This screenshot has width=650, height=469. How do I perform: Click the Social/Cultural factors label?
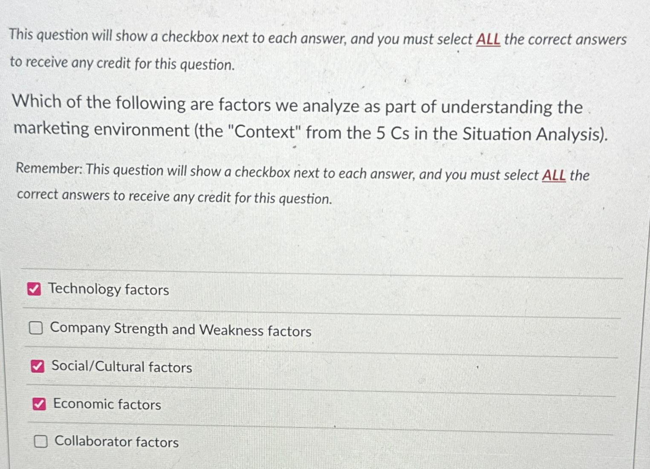point(122,367)
